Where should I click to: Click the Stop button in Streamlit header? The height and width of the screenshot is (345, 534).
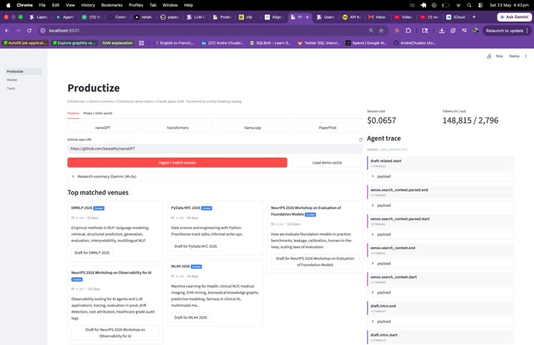[x=500, y=56]
